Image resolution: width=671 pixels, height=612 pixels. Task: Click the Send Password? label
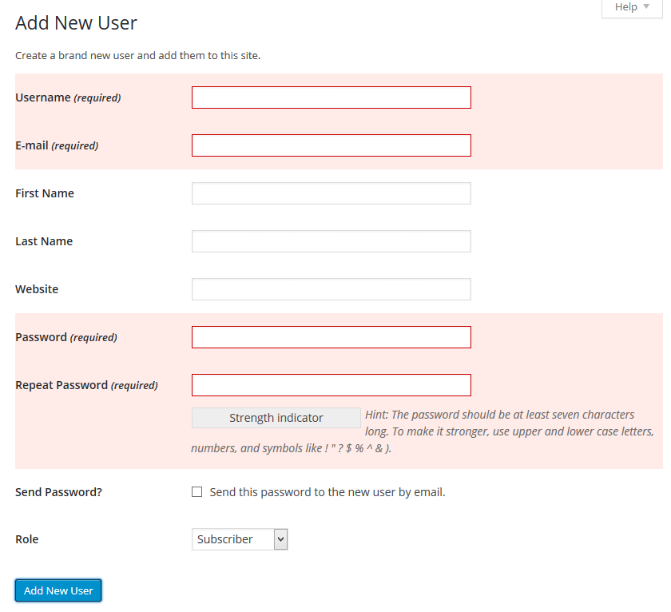pos(58,492)
